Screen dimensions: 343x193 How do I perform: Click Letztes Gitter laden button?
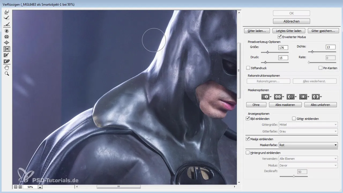289,31
